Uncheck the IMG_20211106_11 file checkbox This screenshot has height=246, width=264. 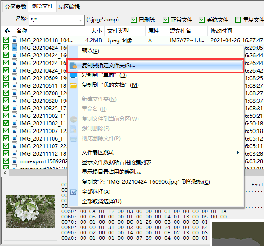[6, 138]
